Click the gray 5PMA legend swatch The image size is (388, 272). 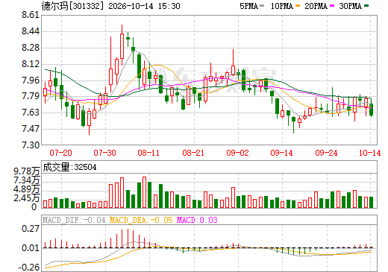(x=262, y=6)
